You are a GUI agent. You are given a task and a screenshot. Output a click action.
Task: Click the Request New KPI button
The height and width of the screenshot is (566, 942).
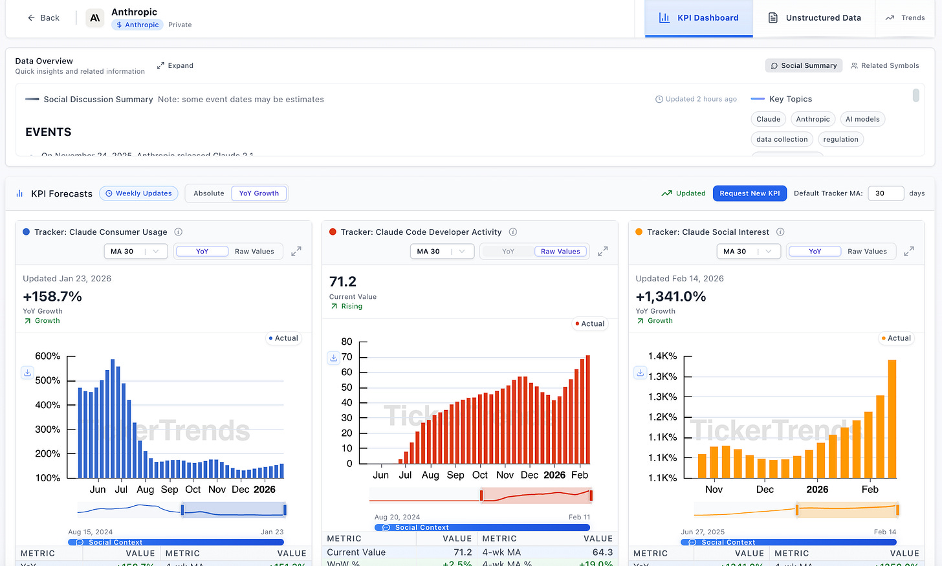click(749, 193)
